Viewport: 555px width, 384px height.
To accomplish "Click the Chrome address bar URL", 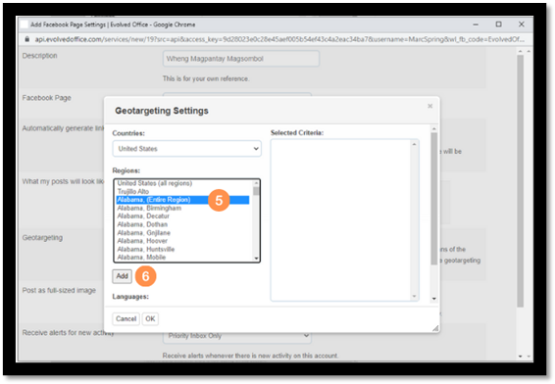I will coord(279,39).
